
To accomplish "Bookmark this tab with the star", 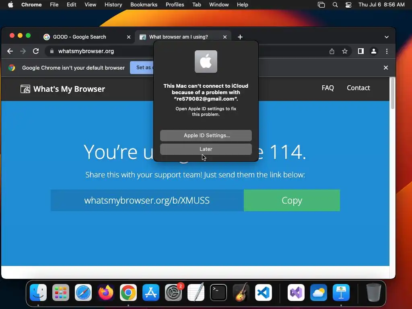I will pyautogui.click(x=345, y=51).
